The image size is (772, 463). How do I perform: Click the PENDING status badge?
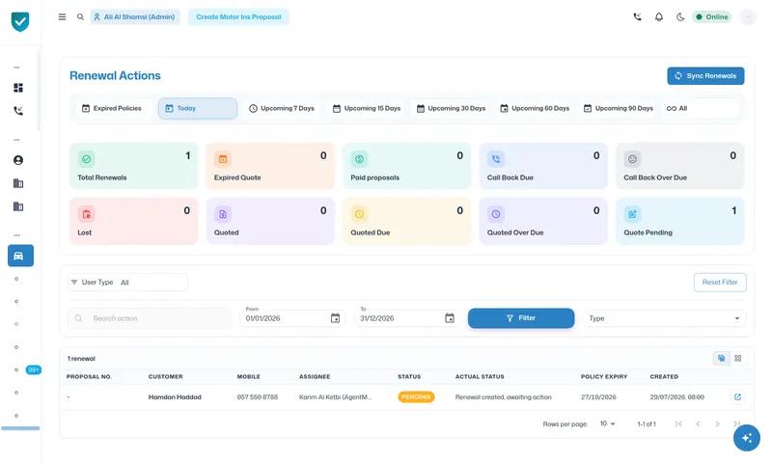pos(416,397)
